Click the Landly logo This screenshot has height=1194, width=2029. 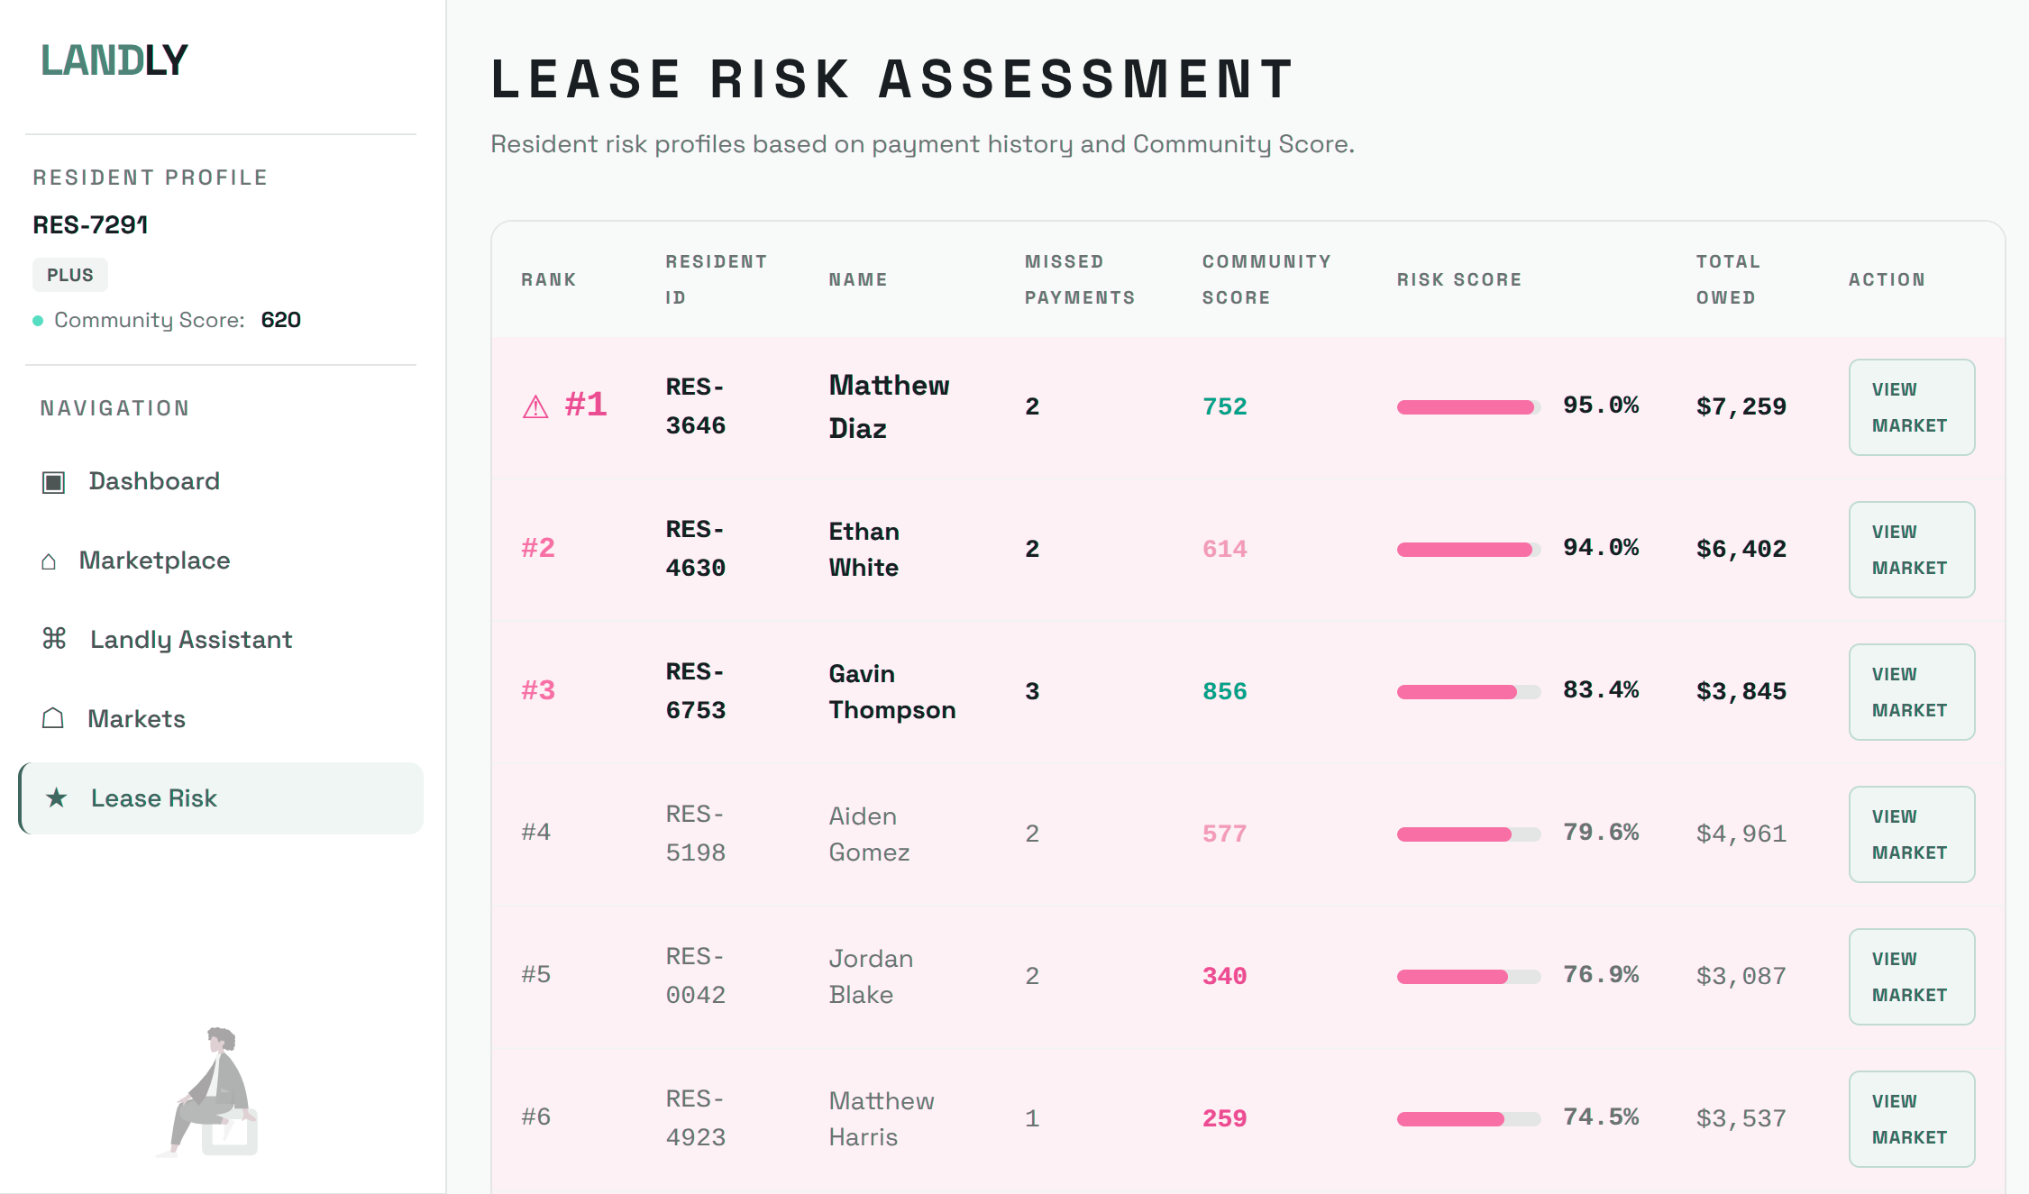[114, 60]
